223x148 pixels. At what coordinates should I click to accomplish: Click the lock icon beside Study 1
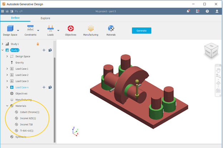click(x=38, y=44)
